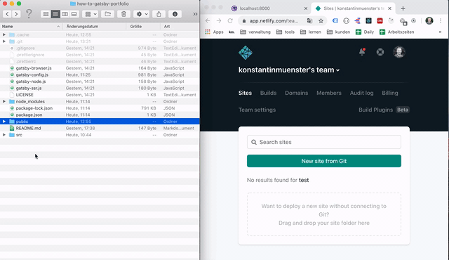The image size is (449, 260).
Task: Open the tools bookmarks folder
Action: [x=286, y=32]
